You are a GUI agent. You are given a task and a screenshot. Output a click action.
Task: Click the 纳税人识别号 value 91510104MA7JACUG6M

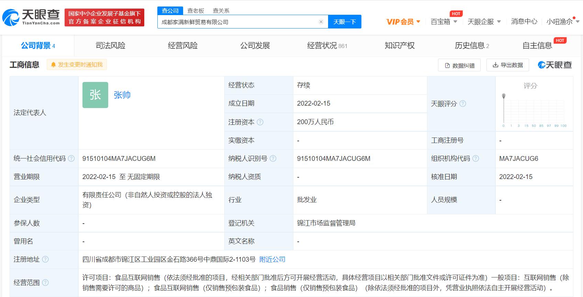pyautogui.click(x=334, y=158)
